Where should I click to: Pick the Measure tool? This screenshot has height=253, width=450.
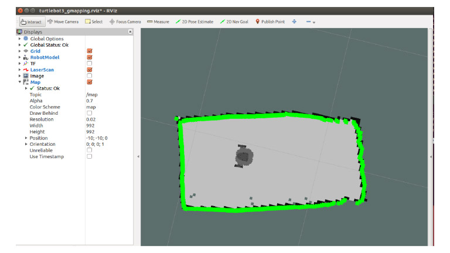coord(158,22)
